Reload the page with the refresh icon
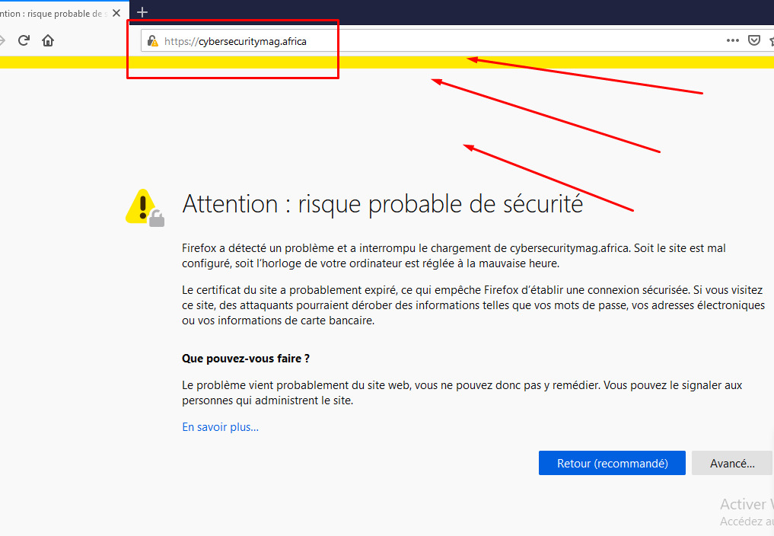This screenshot has height=536, width=774. click(x=23, y=40)
